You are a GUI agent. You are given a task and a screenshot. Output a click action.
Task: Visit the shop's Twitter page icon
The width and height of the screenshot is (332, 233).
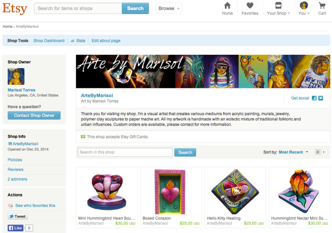click(321, 98)
